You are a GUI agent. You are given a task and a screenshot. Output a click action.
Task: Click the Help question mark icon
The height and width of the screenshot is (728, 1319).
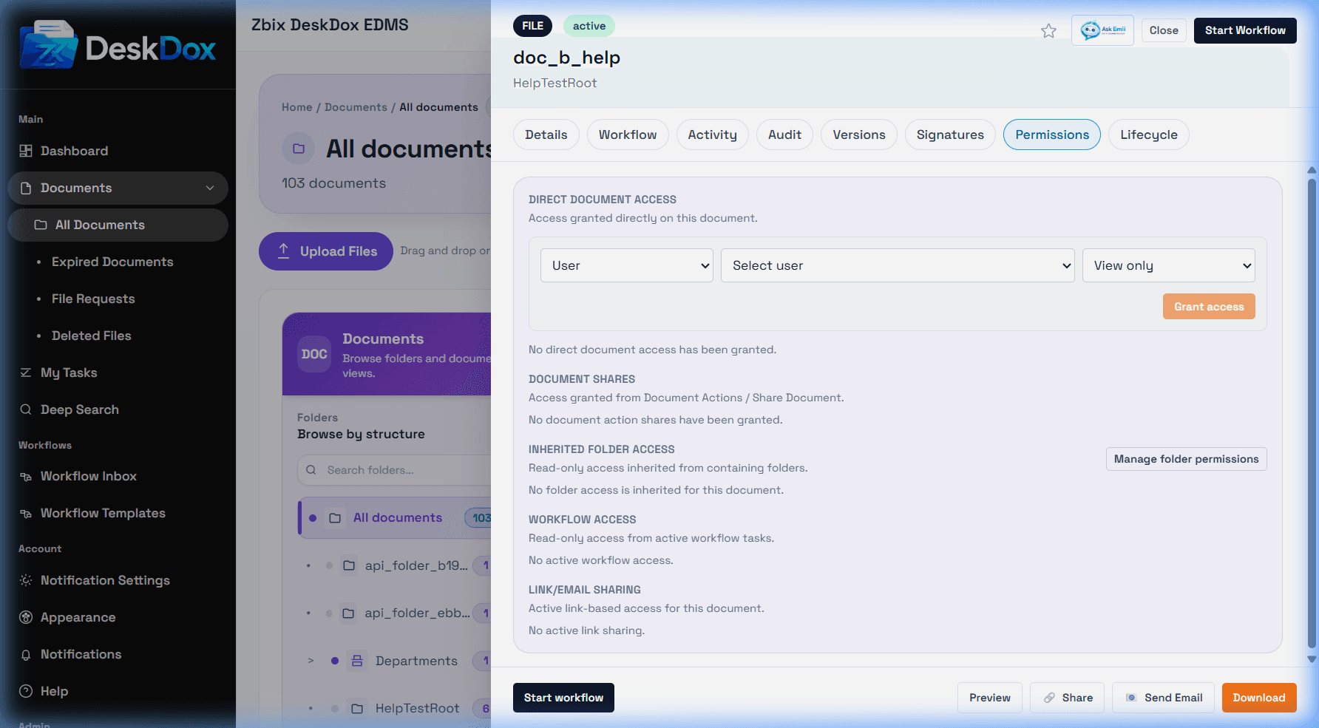pos(26,691)
